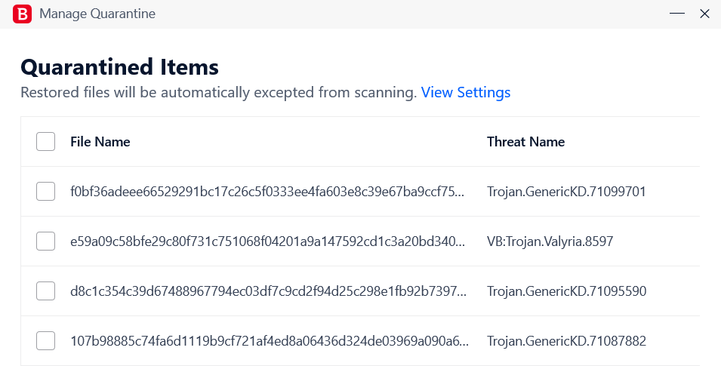
Task: Click the d8c1c354c39d6748 file name text
Action: 269,291
